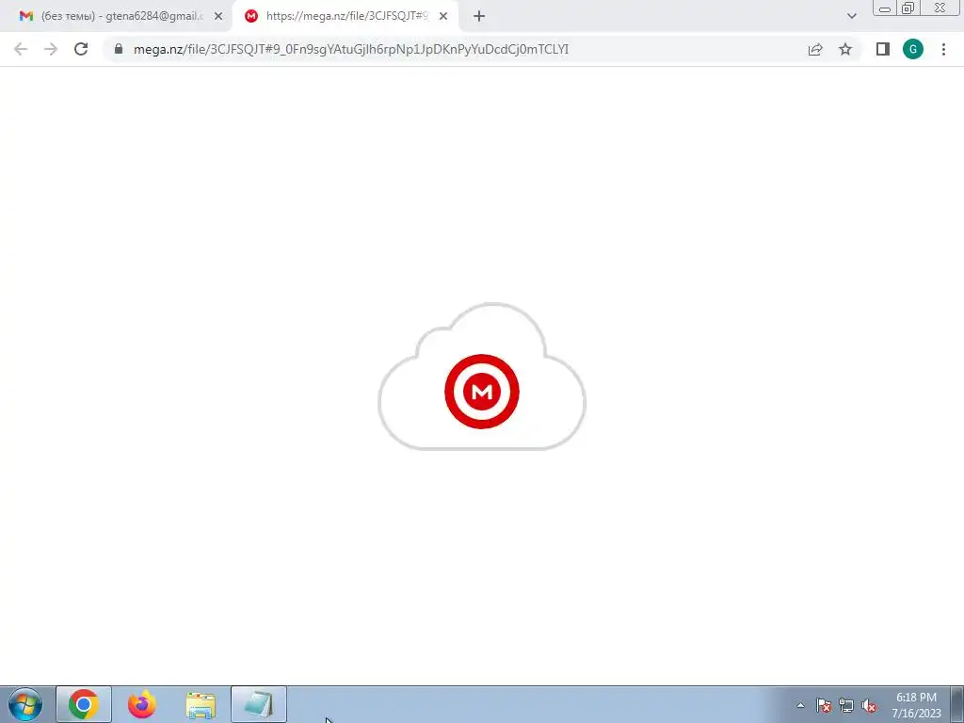The width and height of the screenshot is (964, 723).
Task: Open a new tab
Action: pyautogui.click(x=479, y=17)
